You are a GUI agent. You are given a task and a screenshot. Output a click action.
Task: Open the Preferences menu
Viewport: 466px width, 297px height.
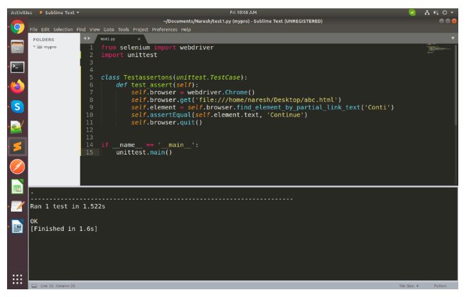pos(165,30)
